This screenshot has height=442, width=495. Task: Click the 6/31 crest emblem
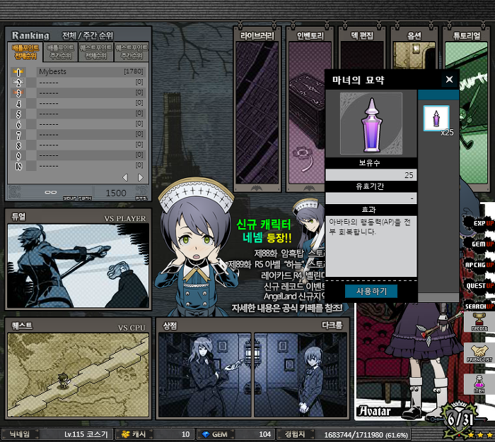pos(460,419)
